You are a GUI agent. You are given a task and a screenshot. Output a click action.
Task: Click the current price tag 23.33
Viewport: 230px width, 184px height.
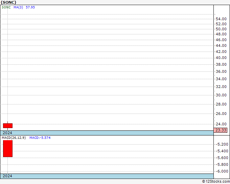[x=221, y=130]
